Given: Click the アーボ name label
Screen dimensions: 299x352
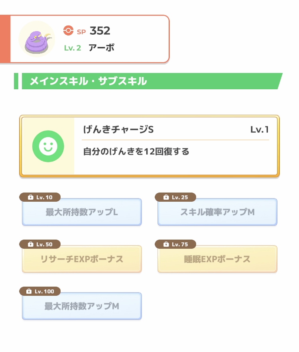Looking at the screenshot, I should [x=102, y=48].
